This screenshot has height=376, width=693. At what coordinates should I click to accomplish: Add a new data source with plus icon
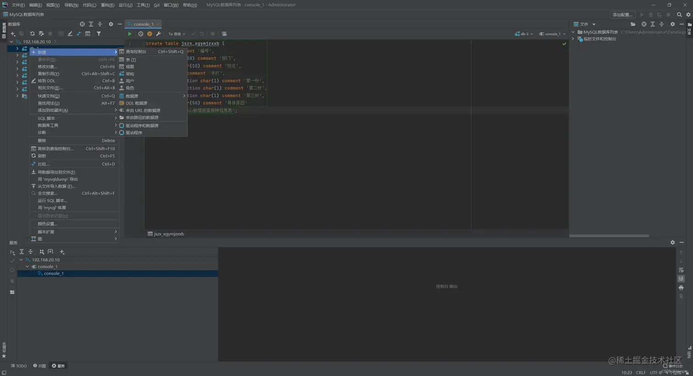point(13,34)
